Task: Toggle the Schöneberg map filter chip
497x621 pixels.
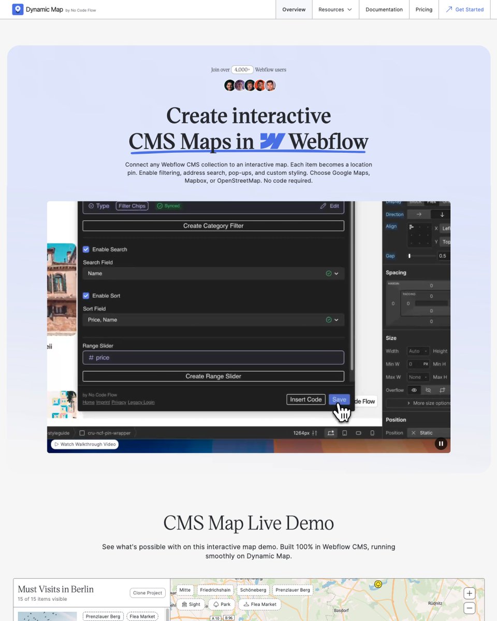Action: pyautogui.click(x=253, y=590)
